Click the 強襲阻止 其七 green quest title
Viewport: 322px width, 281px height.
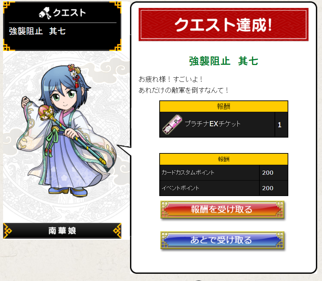tap(223, 61)
